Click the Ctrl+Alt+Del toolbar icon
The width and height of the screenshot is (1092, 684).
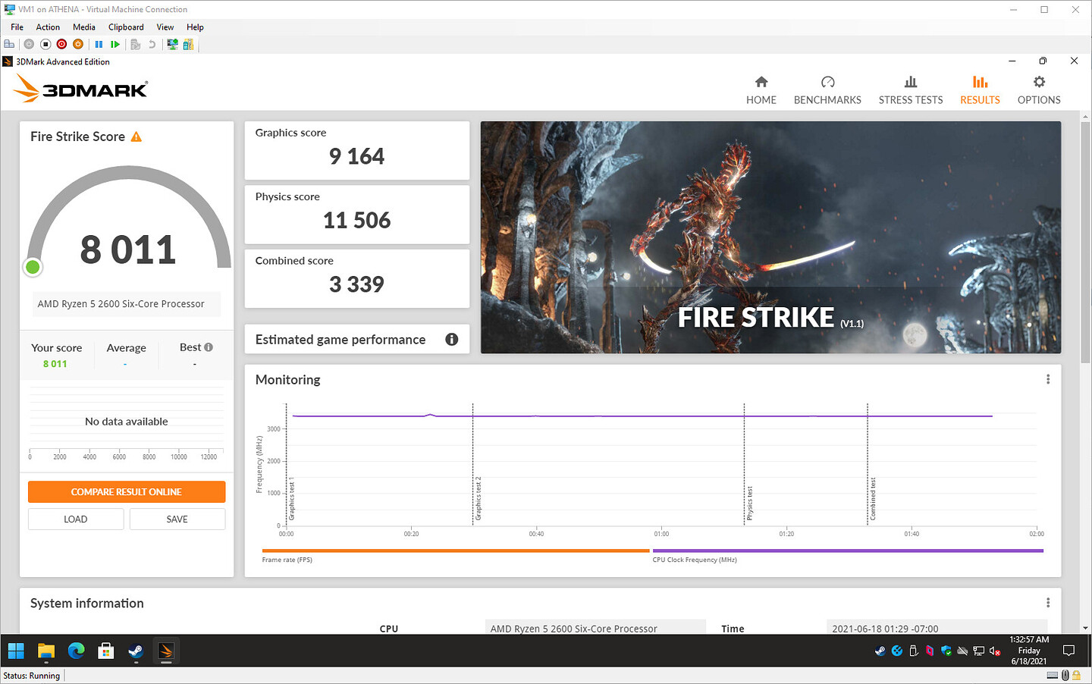coord(9,44)
